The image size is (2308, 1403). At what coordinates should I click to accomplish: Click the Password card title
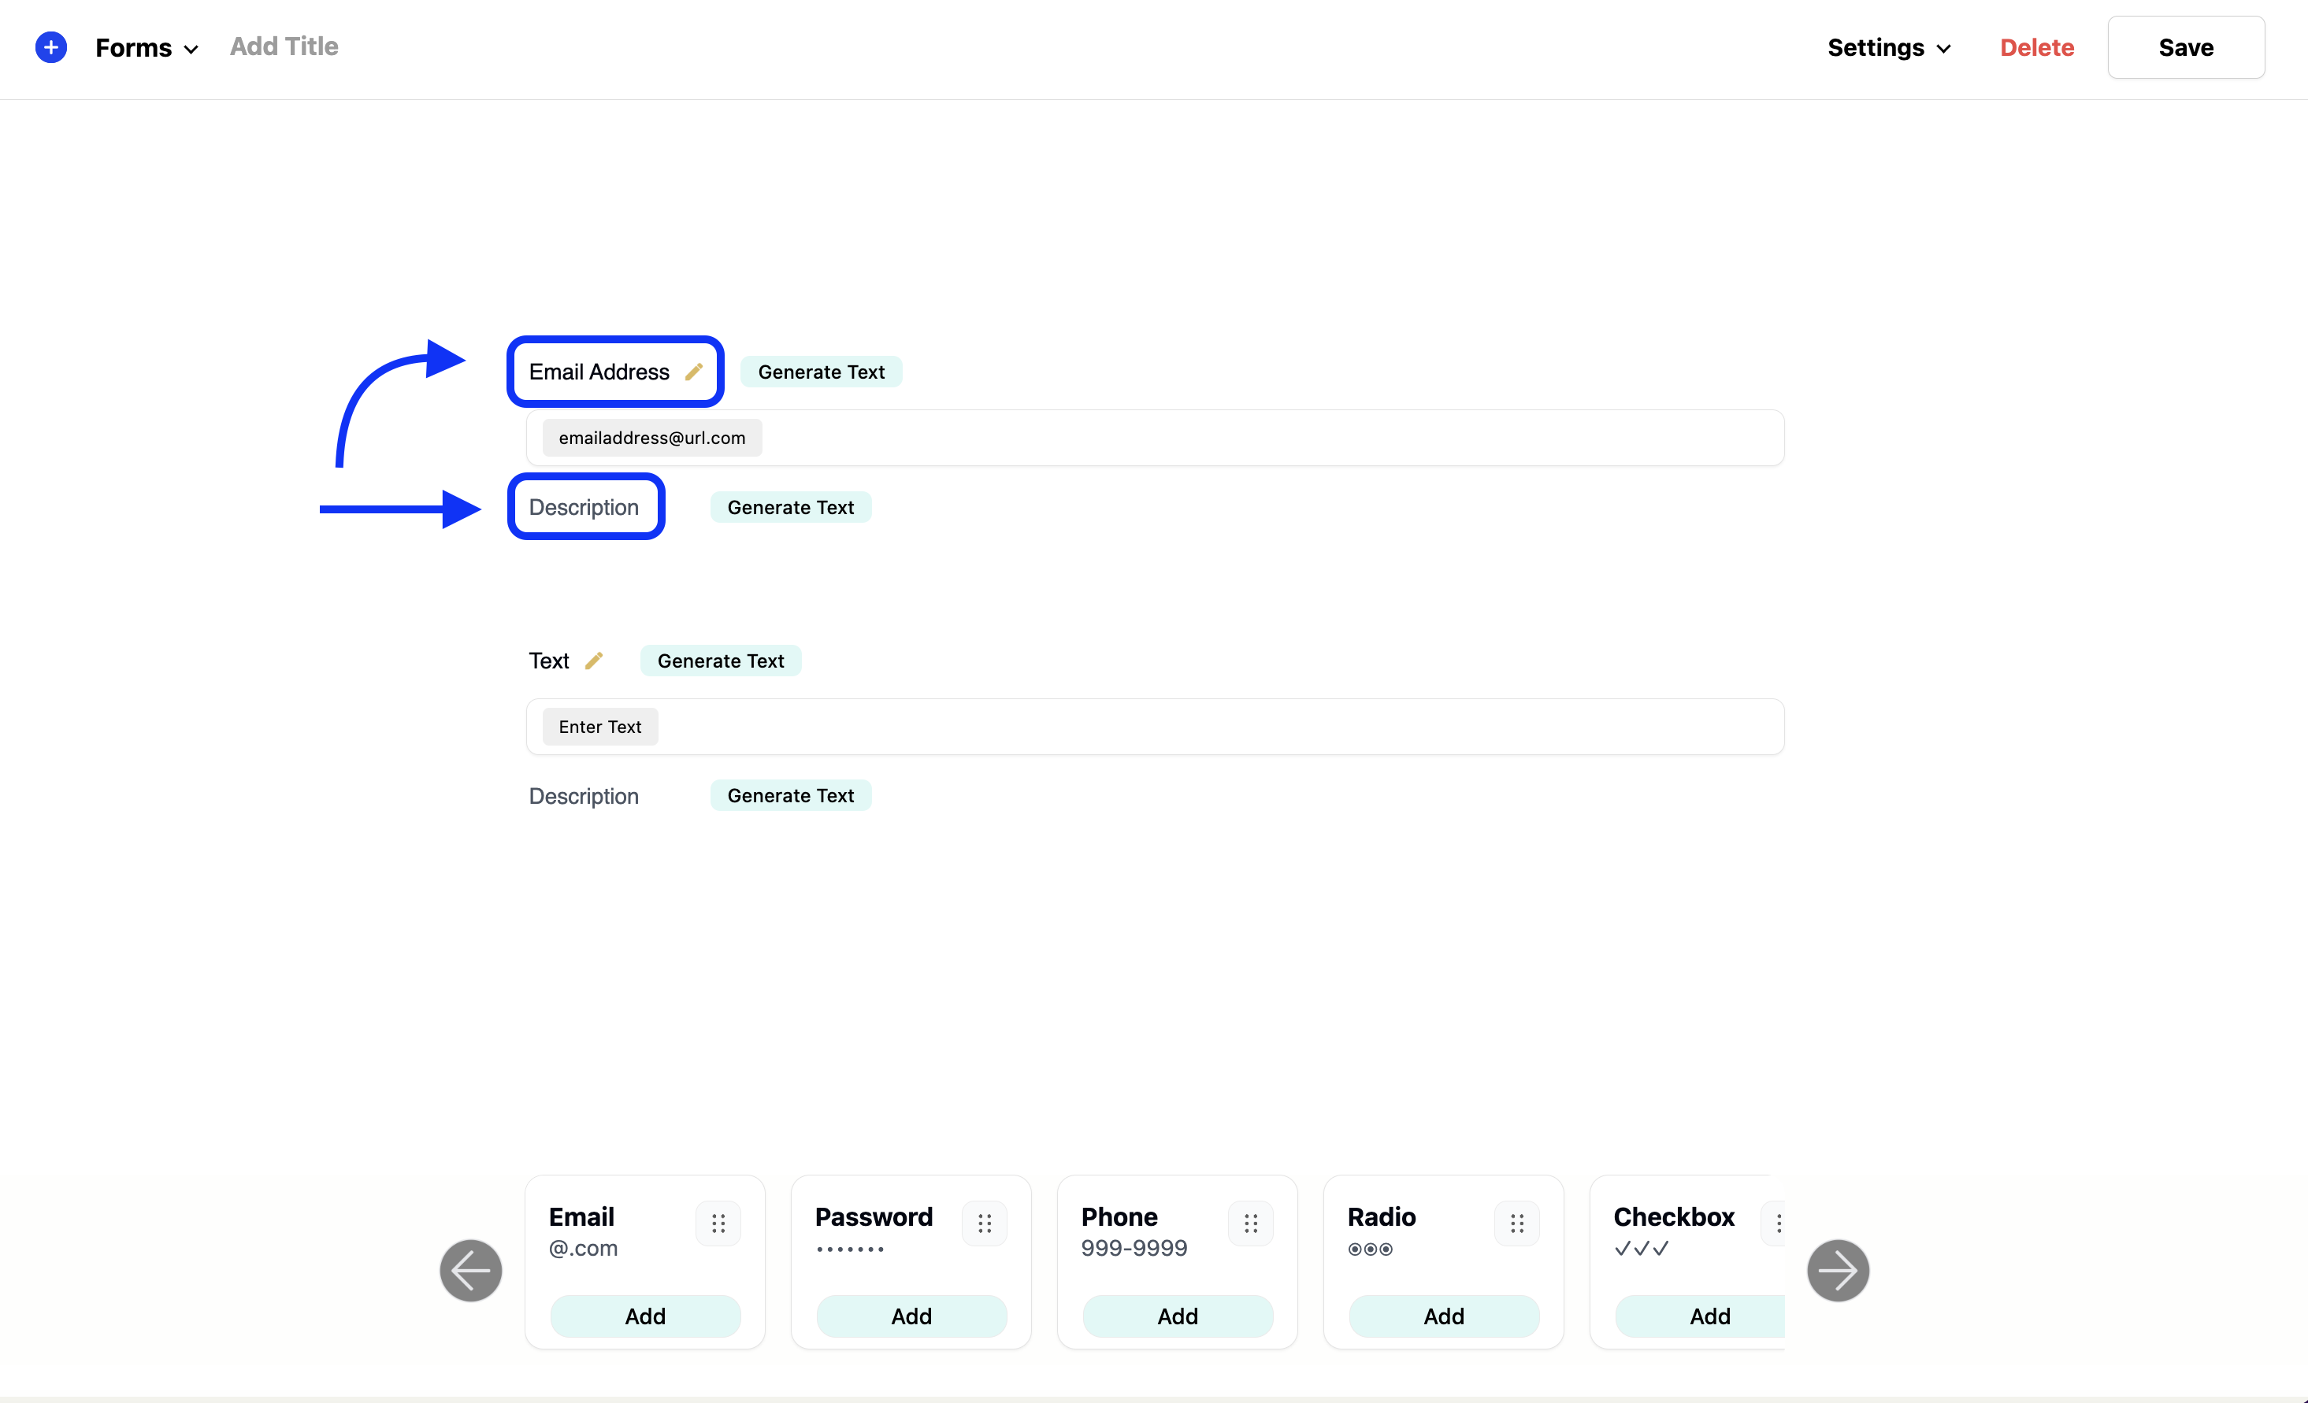point(873,1216)
